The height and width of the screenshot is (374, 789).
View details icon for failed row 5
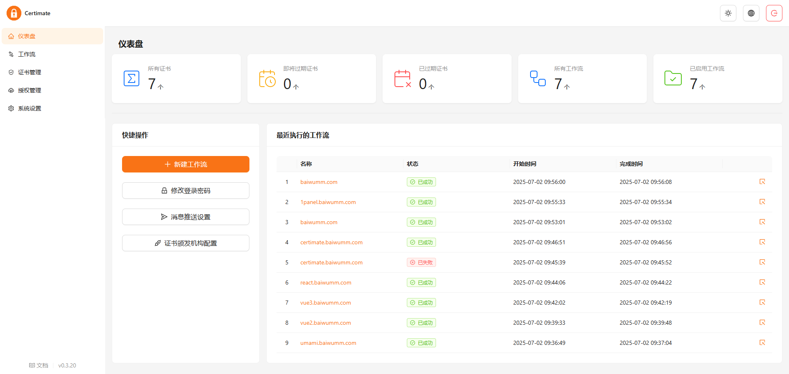click(762, 262)
